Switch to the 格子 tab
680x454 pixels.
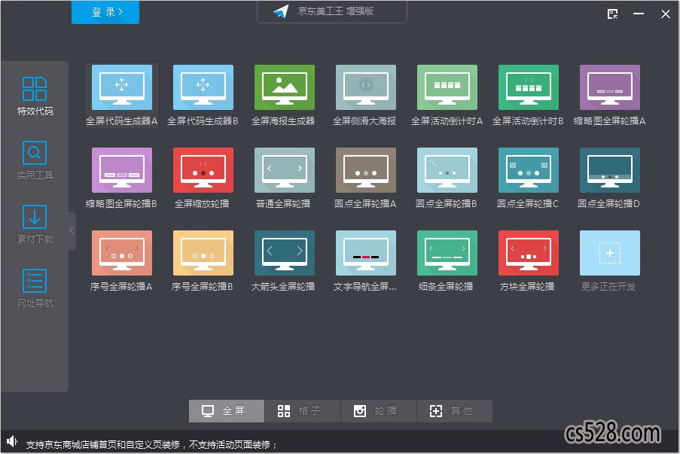pyautogui.click(x=302, y=410)
